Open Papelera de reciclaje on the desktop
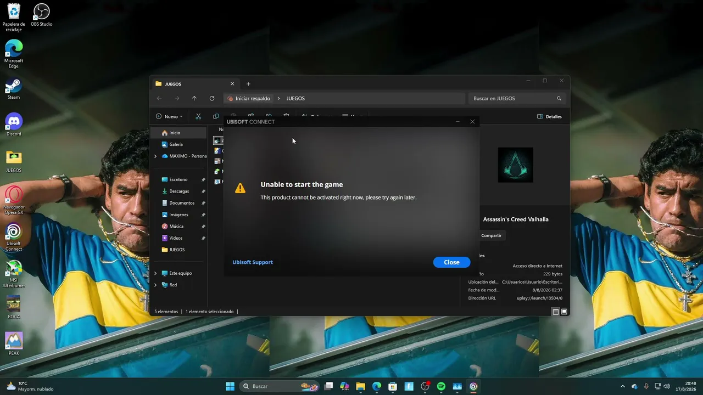The image size is (703, 395). pyautogui.click(x=14, y=18)
